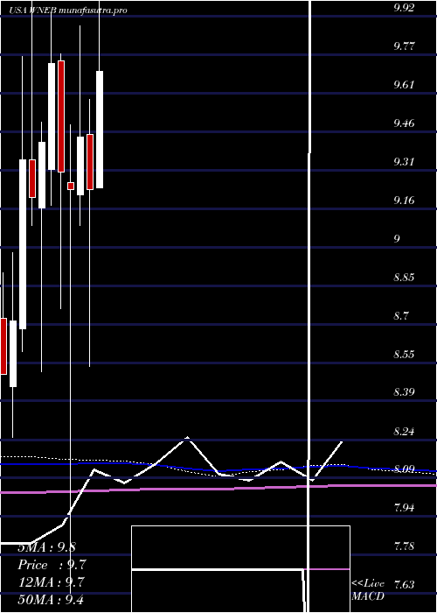
Task: Click the 7.94 price axis label
Action: pos(404,508)
